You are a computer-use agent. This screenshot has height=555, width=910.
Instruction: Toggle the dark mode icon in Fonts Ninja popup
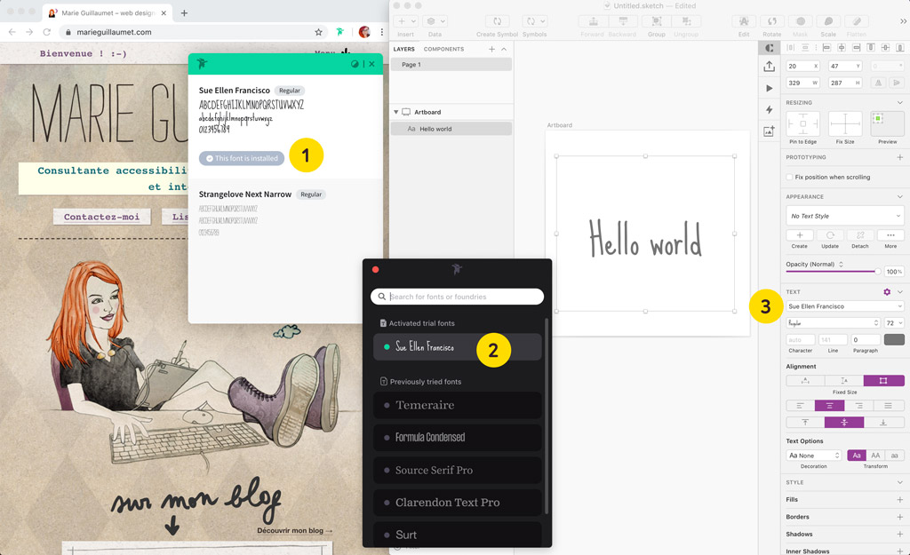[x=355, y=64]
